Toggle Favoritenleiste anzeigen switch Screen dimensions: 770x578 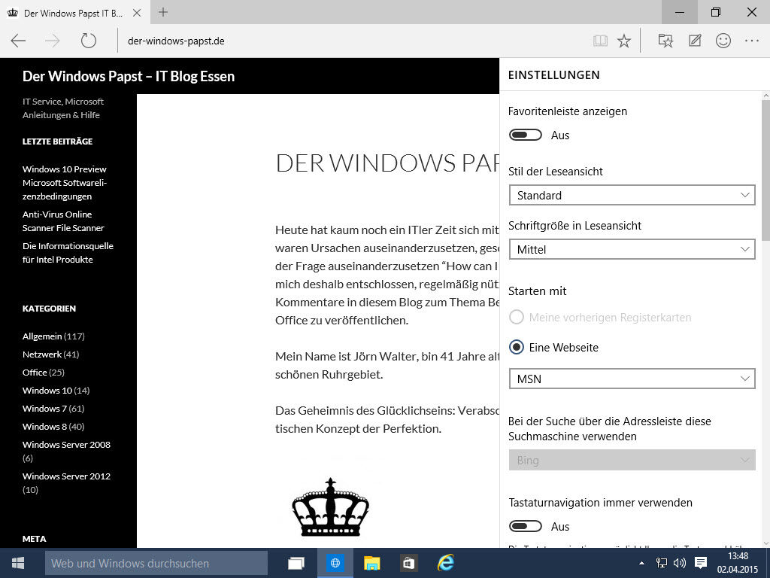[525, 135]
